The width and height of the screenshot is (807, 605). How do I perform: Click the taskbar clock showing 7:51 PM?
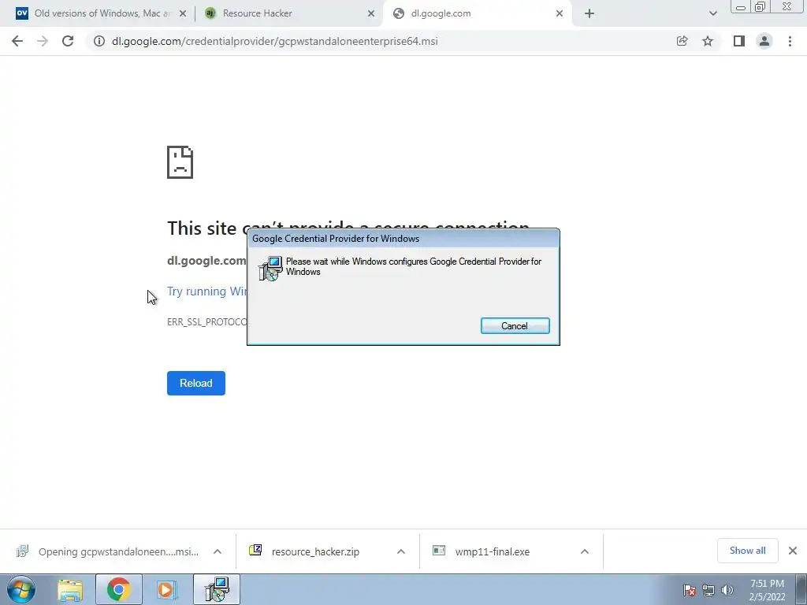768,590
